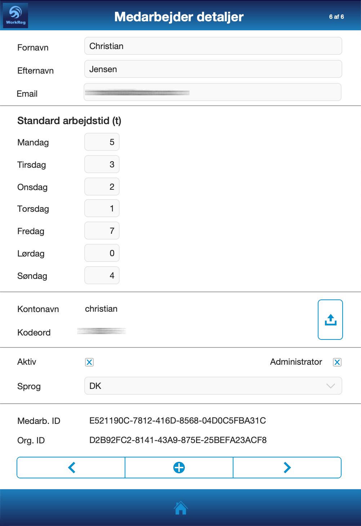
Task: Edit the Torsdag hours value
Action: click(102, 209)
